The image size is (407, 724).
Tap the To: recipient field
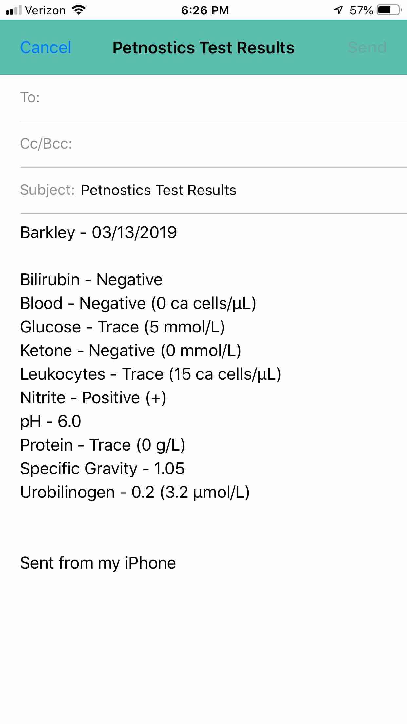click(x=213, y=98)
